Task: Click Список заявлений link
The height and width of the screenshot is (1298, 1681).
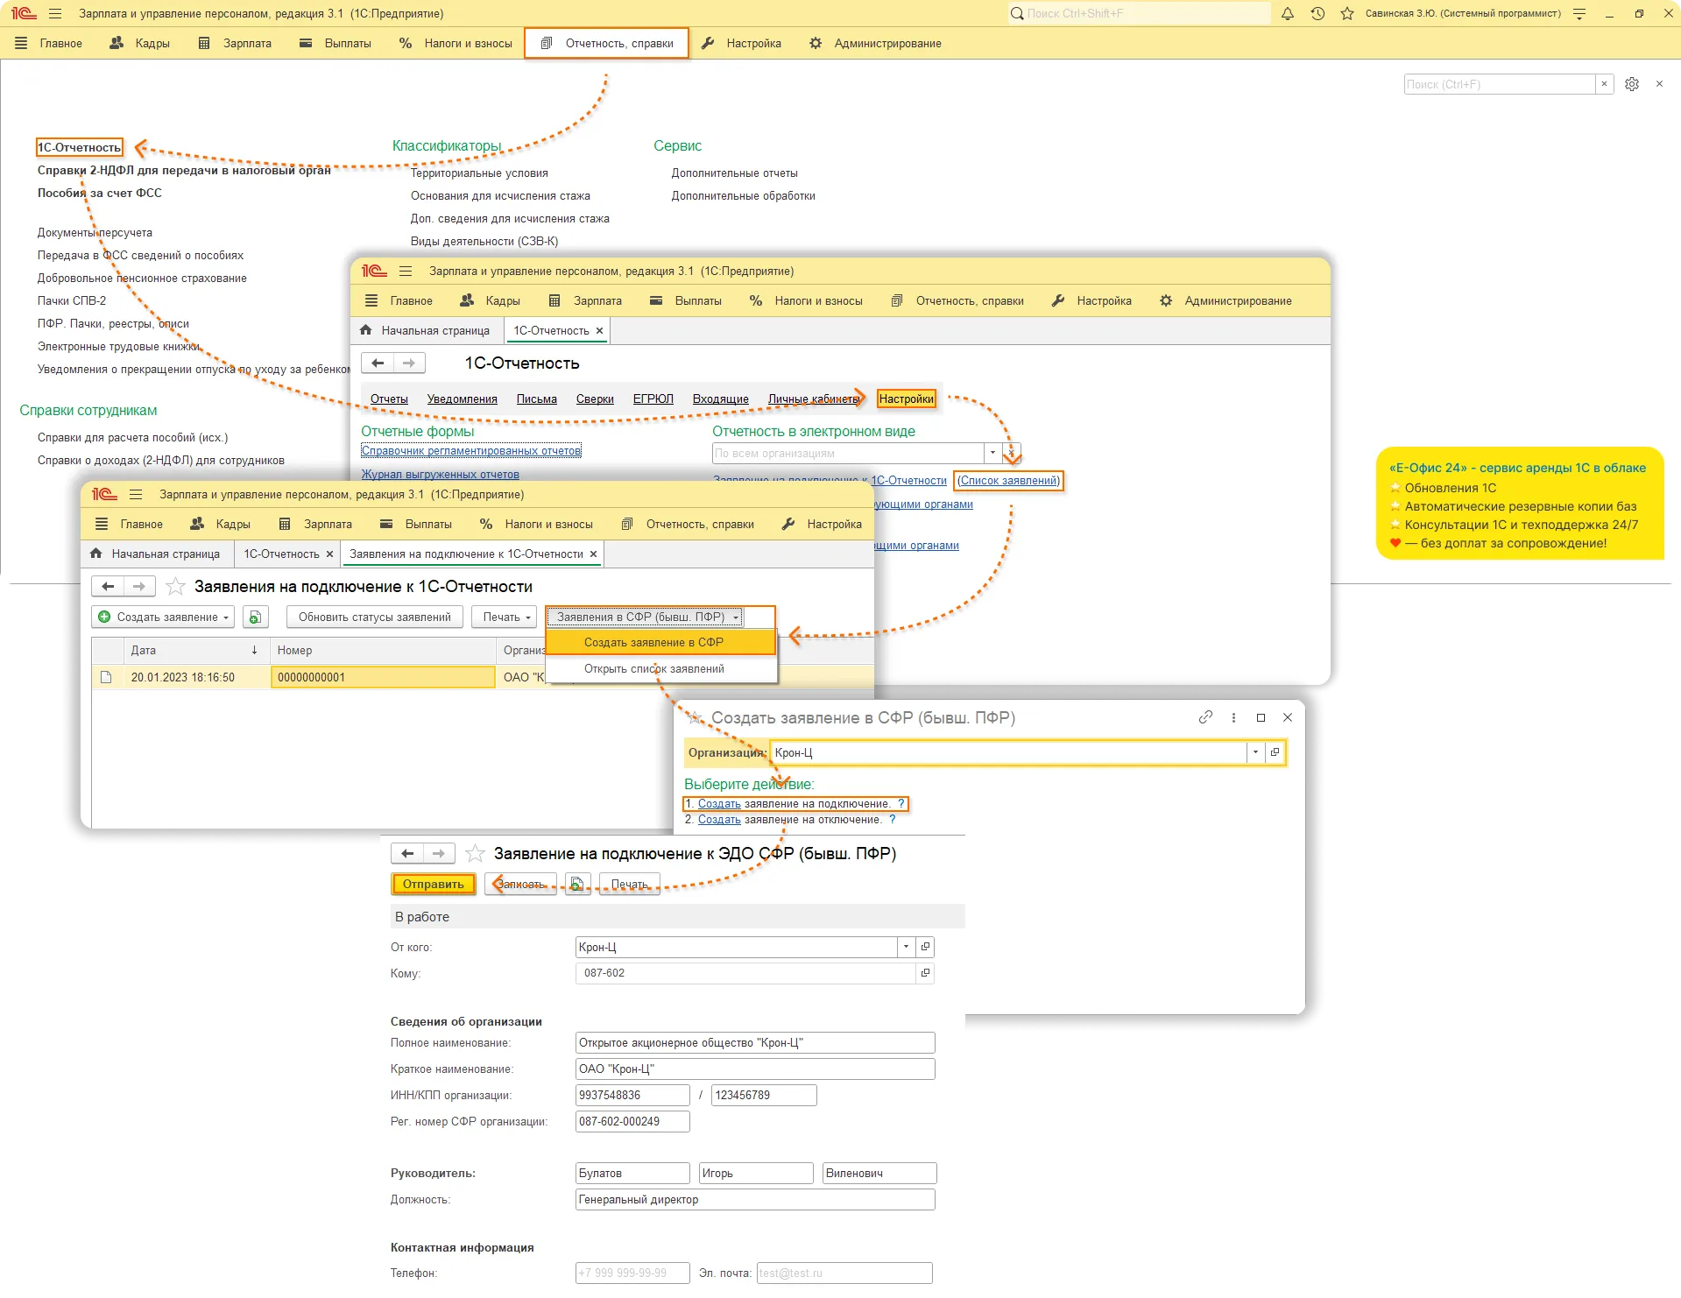Action: [x=1008, y=481]
